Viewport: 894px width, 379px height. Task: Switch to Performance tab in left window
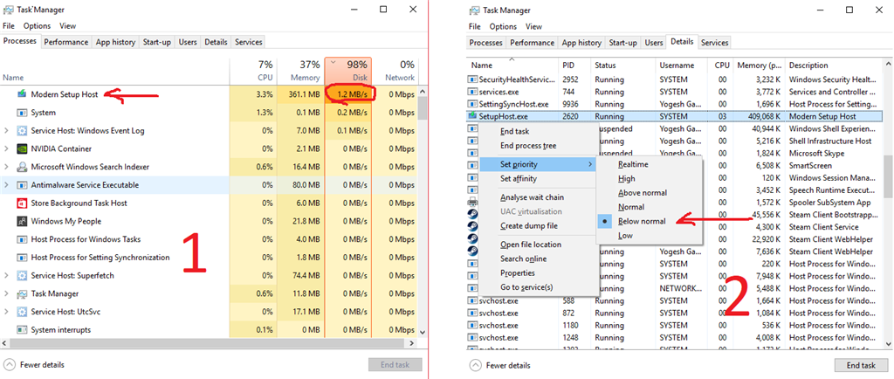click(66, 42)
